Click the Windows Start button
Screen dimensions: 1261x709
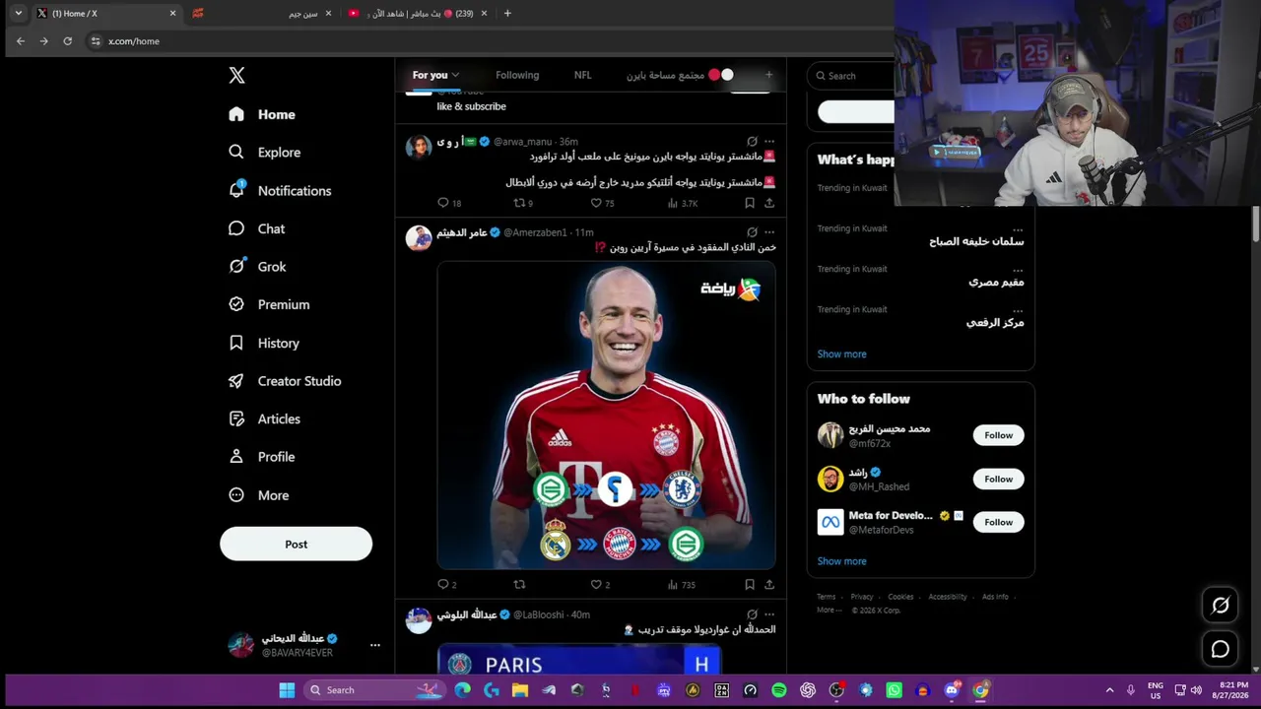point(287,690)
